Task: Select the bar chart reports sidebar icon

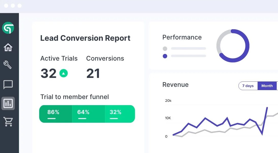Action: tap(8, 103)
